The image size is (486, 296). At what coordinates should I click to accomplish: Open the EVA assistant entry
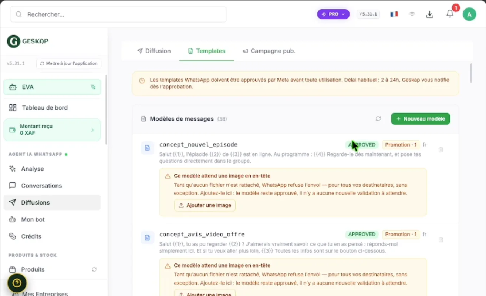click(52, 87)
